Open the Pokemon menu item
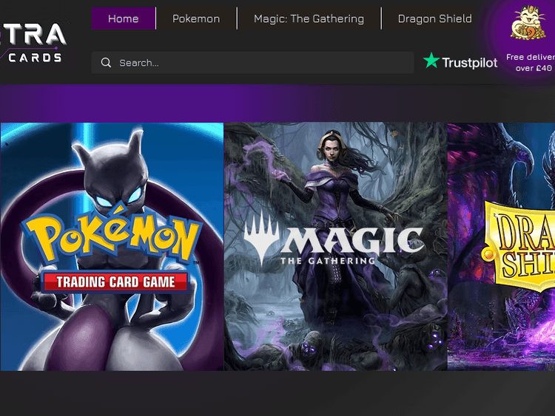The height and width of the screenshot is (416, 555). 196,18
